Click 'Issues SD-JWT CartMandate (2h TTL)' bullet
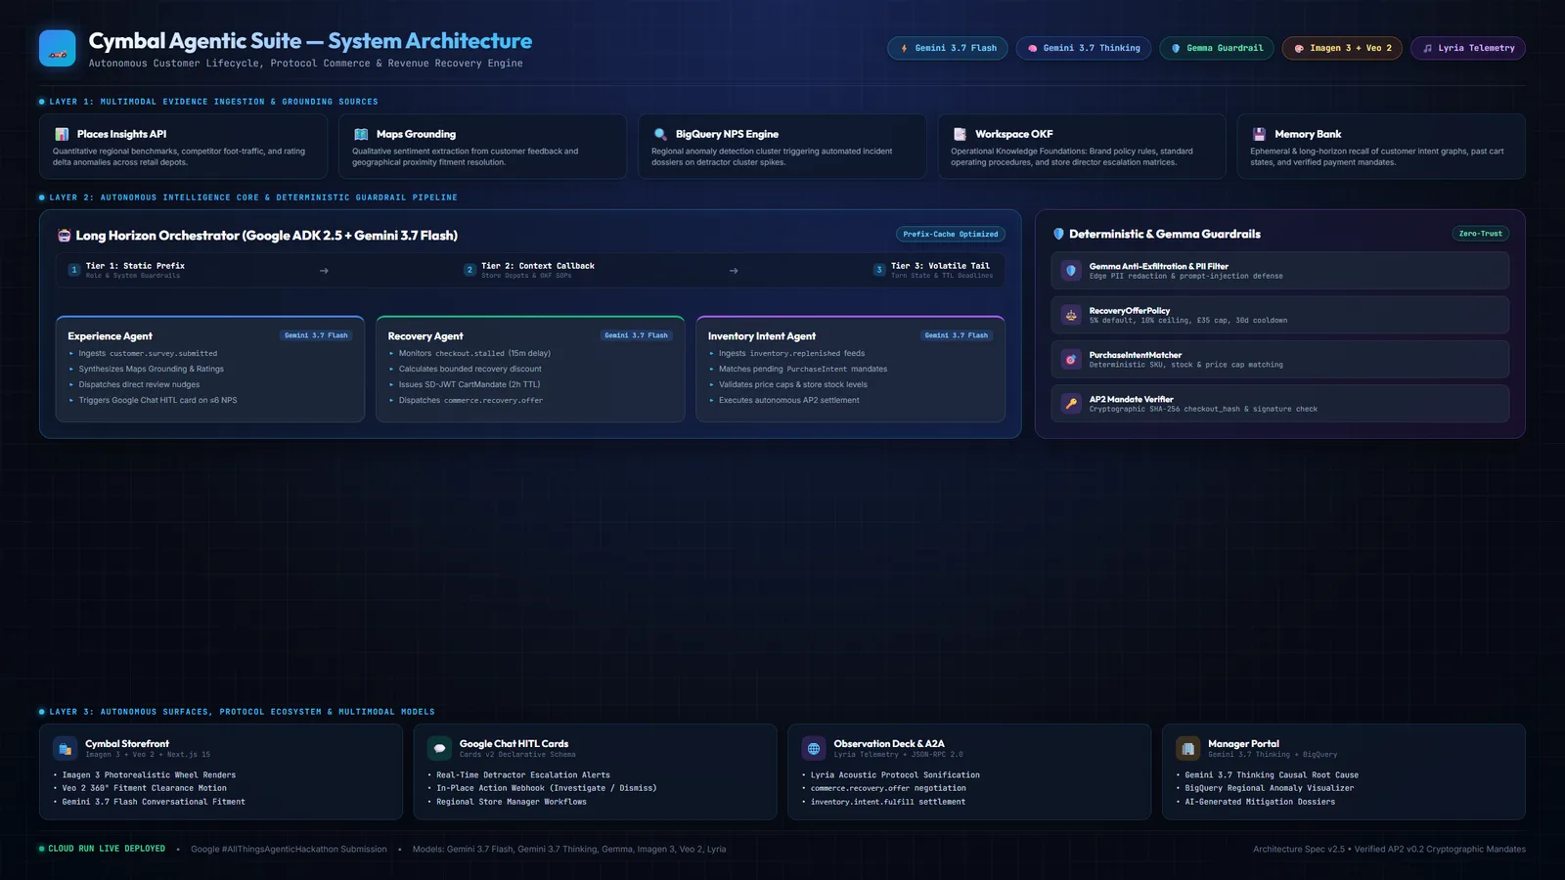Viewport: 1565px width, 880px height. click(x=469, y=385)
